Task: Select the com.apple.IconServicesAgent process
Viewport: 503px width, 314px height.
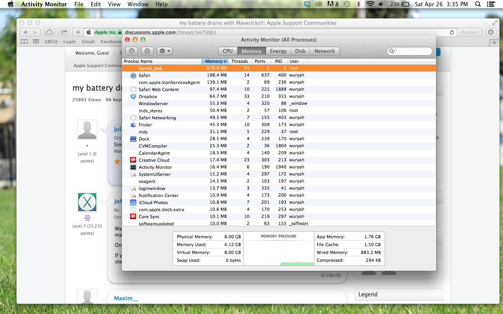Action: [279, 82]
